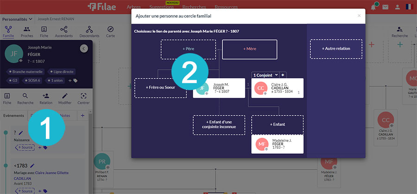Open the Descendants tree view
The image size is (417, 194).
[x=89, y=30]
